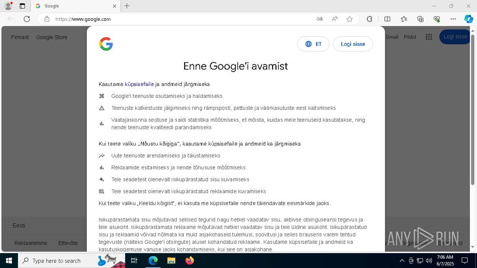Click the page vertical scrollbar
The height and width of the screenshot is (268, 477).
pyautogui.click(x=473, y=110)
